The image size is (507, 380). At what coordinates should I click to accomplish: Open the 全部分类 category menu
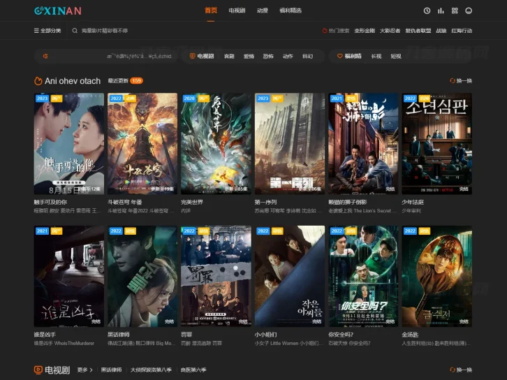pyautogui.click(x=47, y=31)
